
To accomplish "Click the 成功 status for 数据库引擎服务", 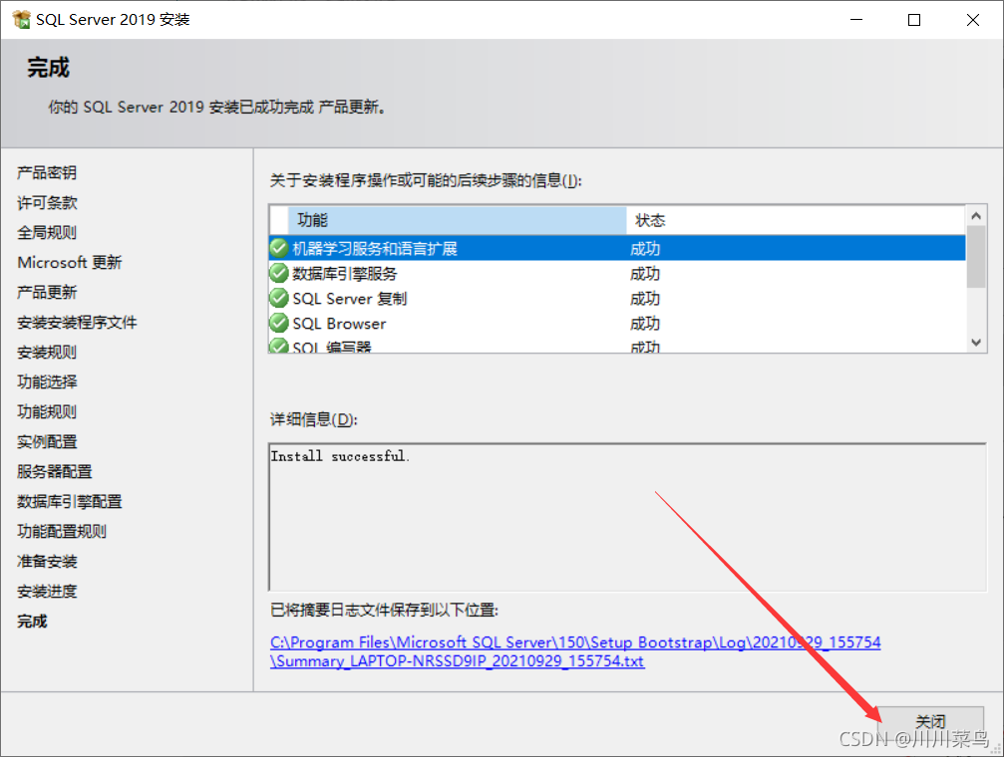I will [645, 274].
